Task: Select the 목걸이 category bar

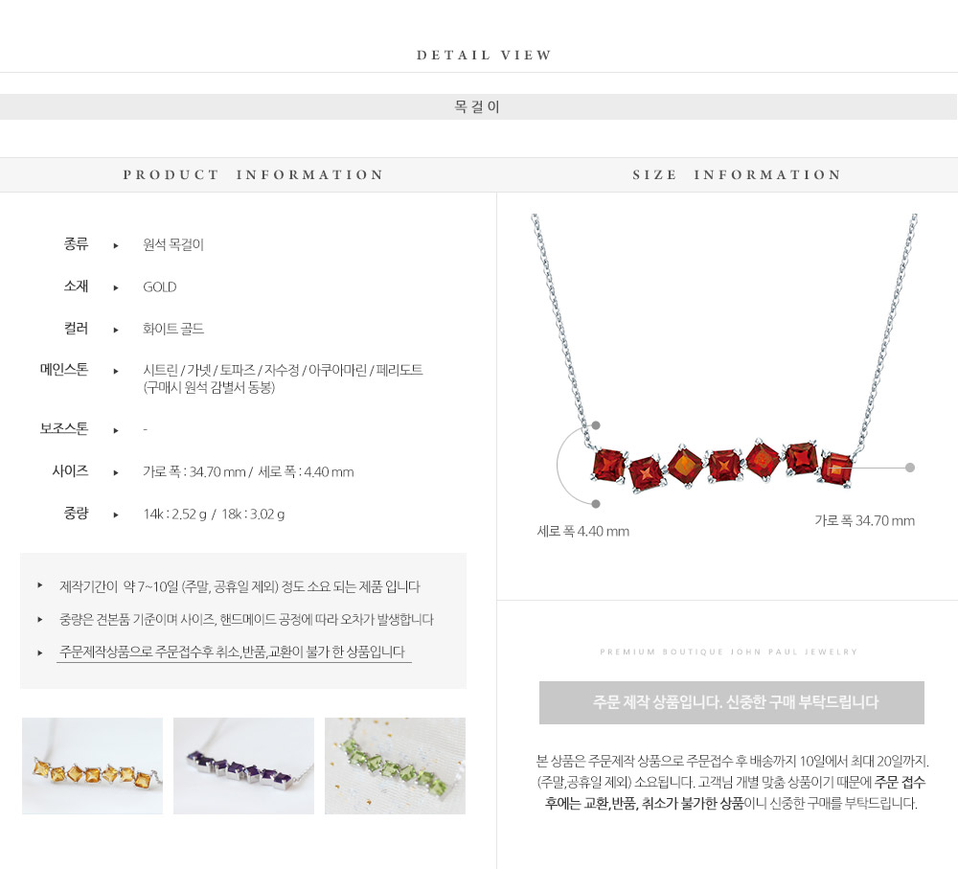Action: click(478, 107)
